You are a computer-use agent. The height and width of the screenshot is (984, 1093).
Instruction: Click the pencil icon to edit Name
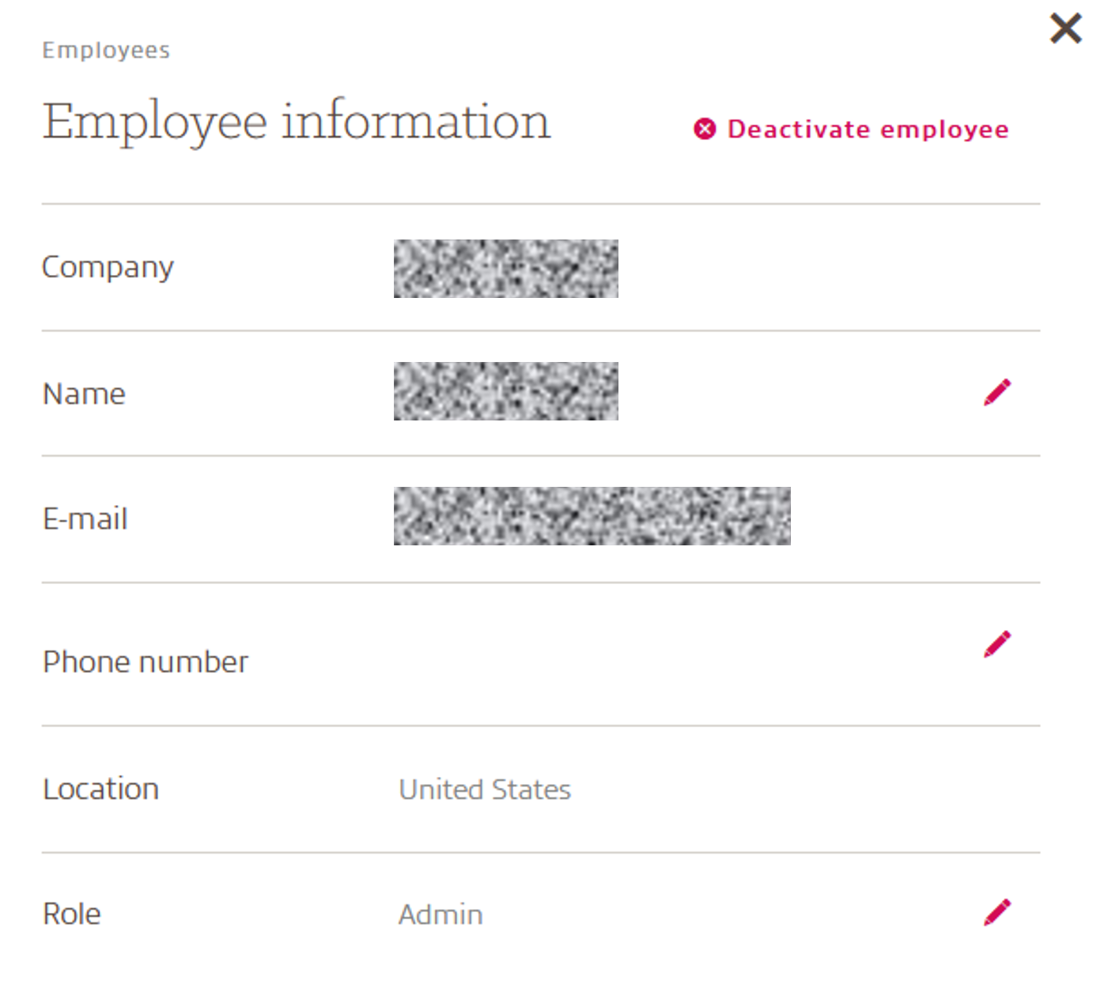pyautogui.click(x=997, y=392)
